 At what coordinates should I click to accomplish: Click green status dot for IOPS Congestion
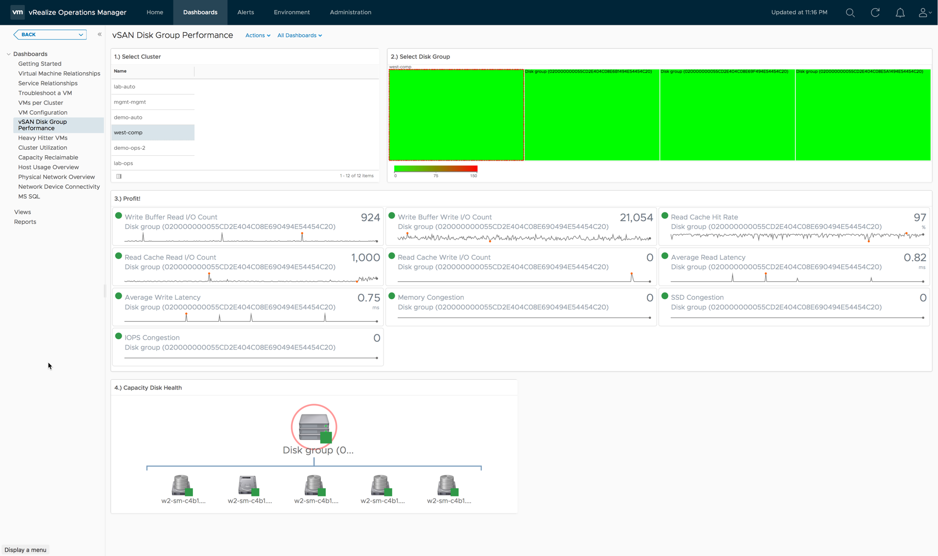click(x=118, y=336)
